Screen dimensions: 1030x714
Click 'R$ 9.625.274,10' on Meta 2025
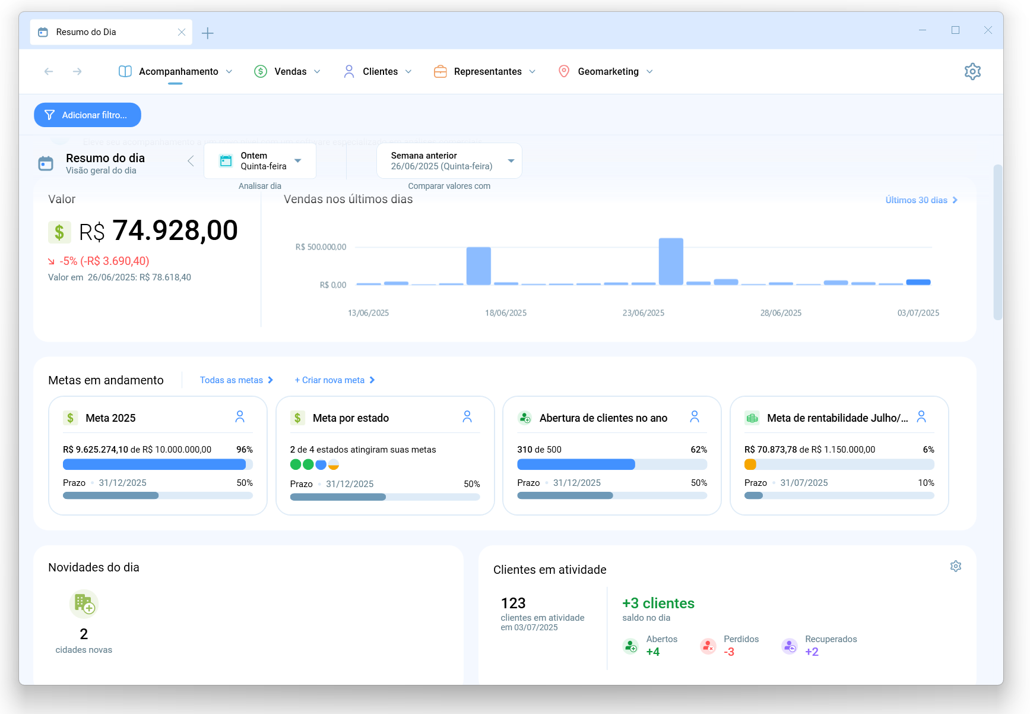click(96, 450)
